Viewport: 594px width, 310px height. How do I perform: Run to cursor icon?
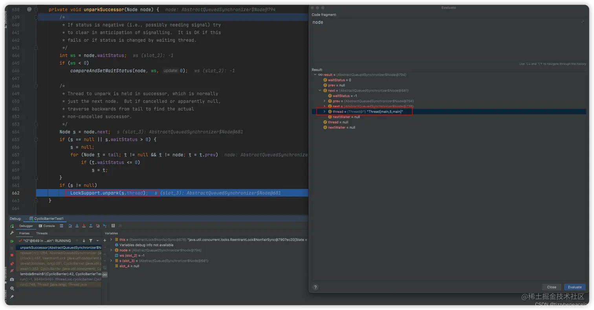pos(104,226)
